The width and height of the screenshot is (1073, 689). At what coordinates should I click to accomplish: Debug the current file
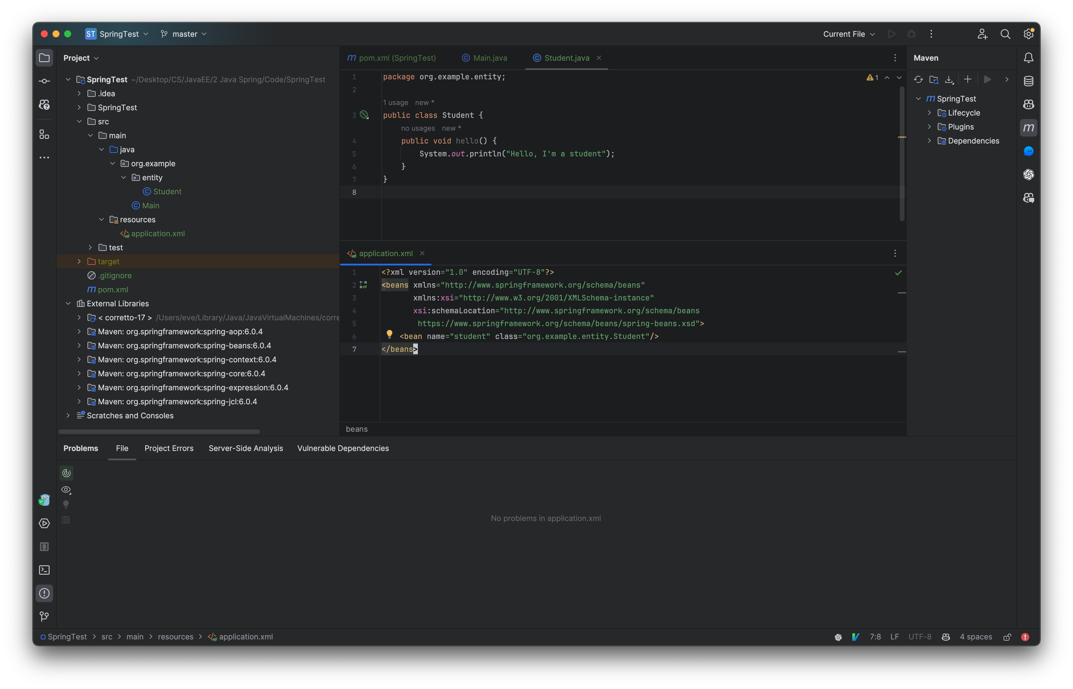coord(911,34)
